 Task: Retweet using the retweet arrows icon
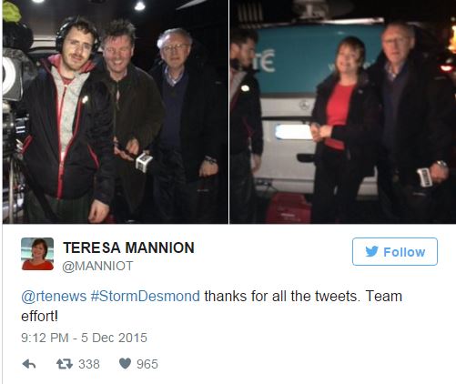(x=65, y=364)
